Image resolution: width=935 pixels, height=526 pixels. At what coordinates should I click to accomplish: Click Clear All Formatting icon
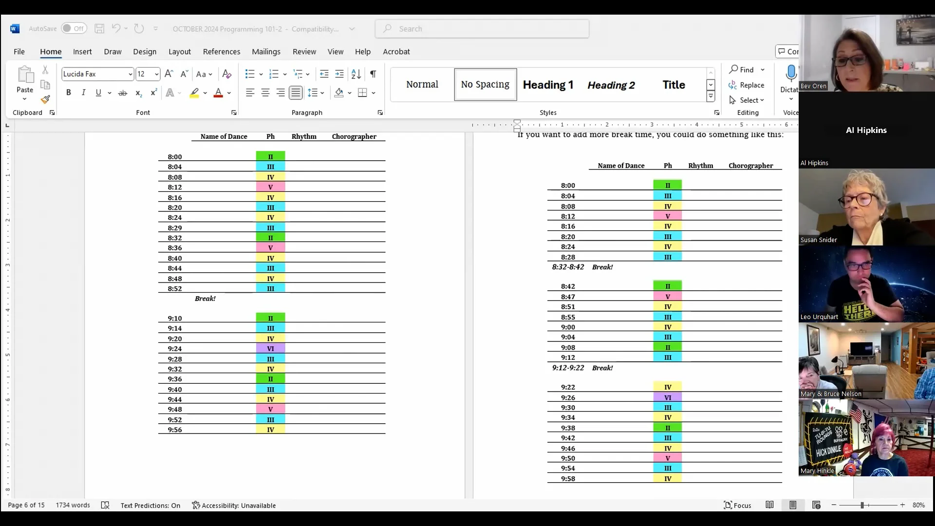[x=226, y=74]
